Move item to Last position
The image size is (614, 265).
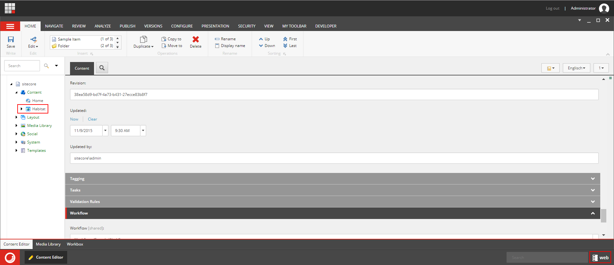click(x=290, y=46)
